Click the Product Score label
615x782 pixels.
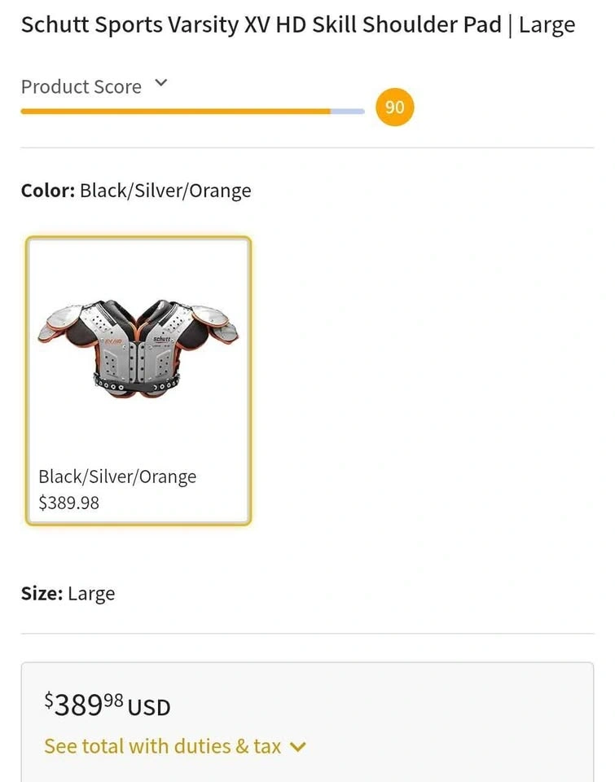coord(81,87)
